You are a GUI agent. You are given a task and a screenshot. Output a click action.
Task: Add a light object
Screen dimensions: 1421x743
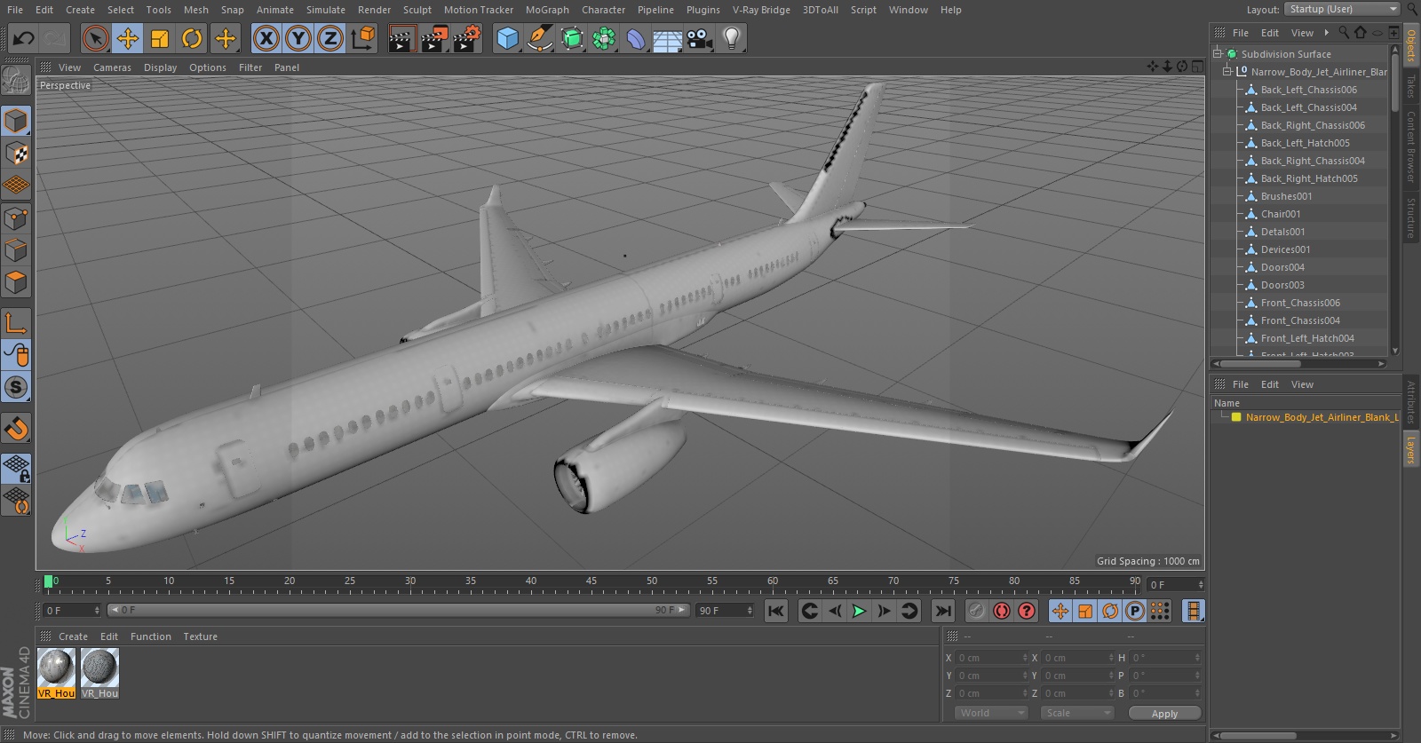[731, 38]
